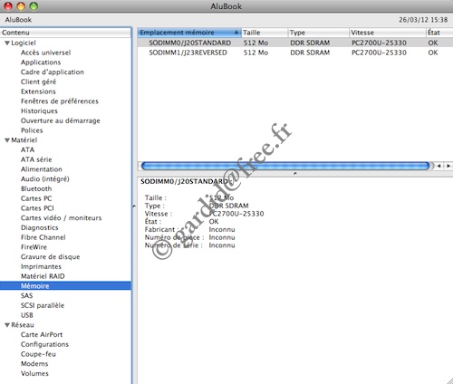Select SCSI parallèle item
This screenshot has width=453, height=384.
[43, 305]
